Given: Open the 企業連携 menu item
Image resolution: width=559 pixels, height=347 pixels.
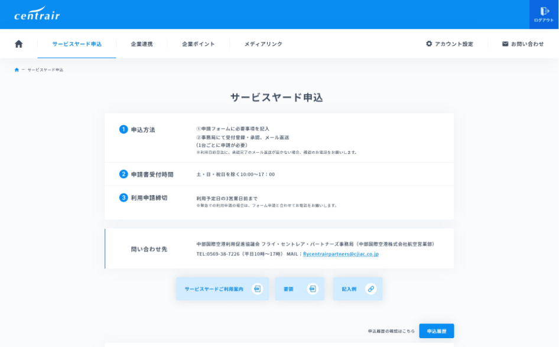Looking at the screenshot, I should click(x=142, y=44).
